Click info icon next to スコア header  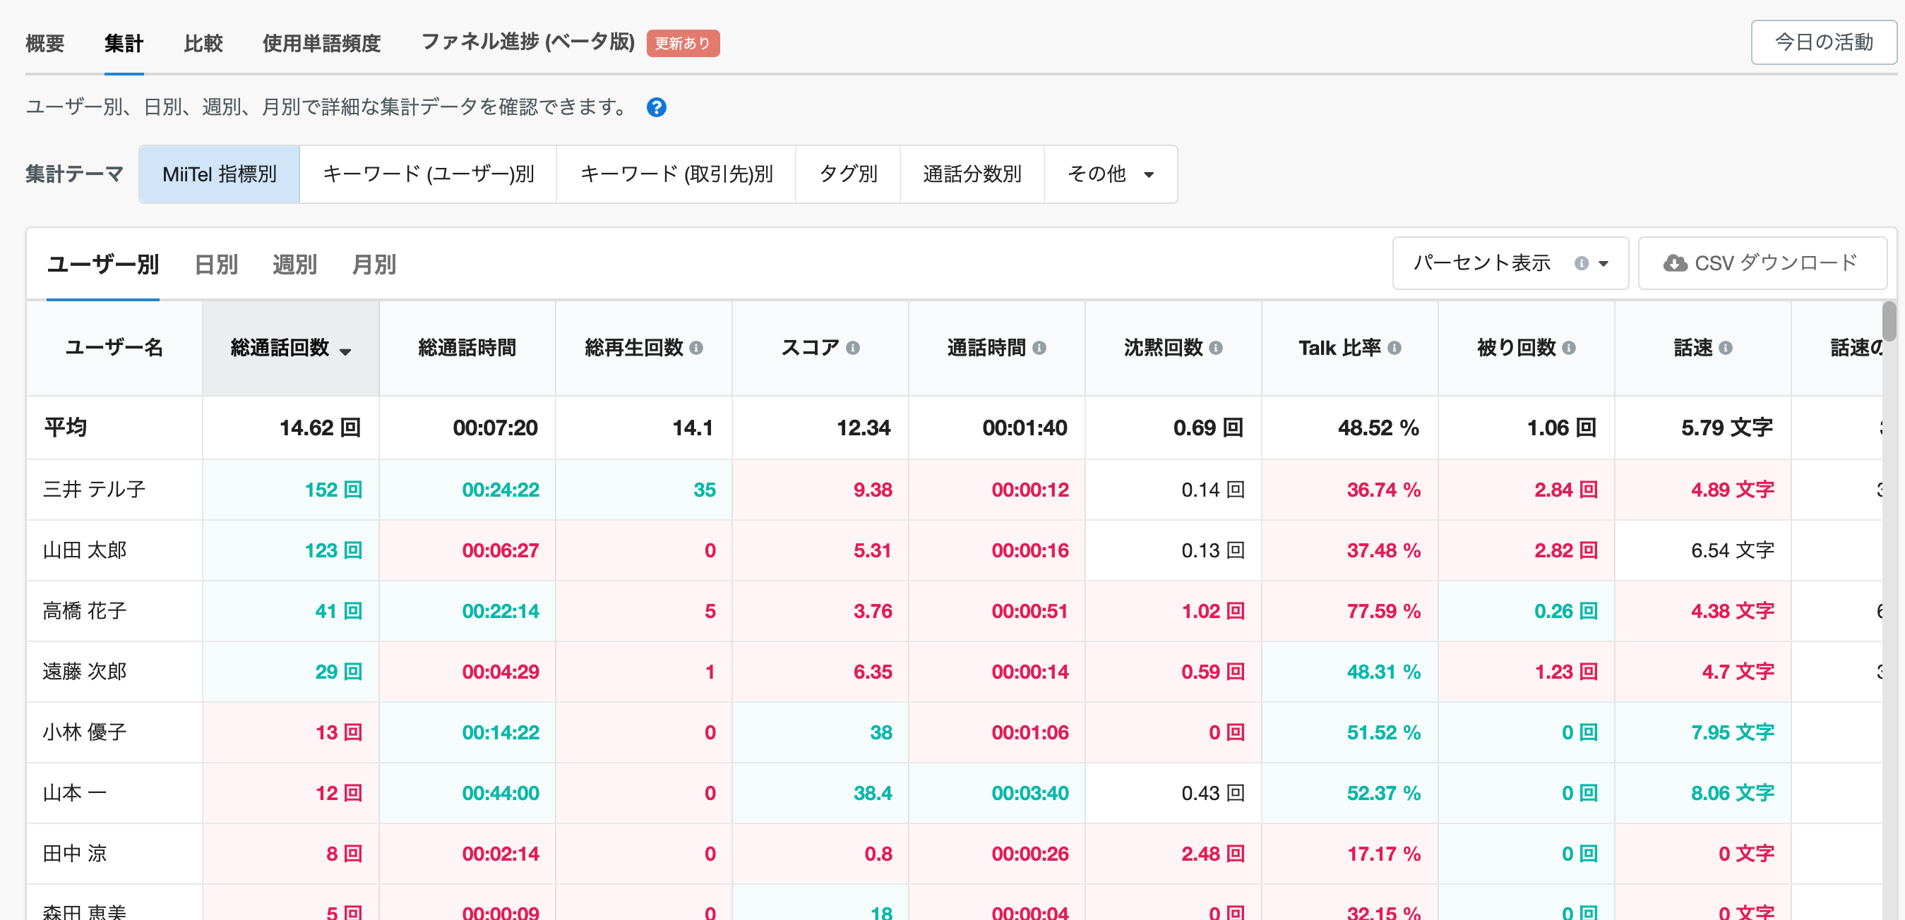coord(853,348)
